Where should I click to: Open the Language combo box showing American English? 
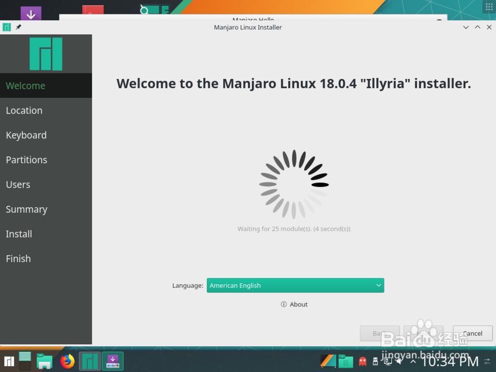click(x=295, y=285)
